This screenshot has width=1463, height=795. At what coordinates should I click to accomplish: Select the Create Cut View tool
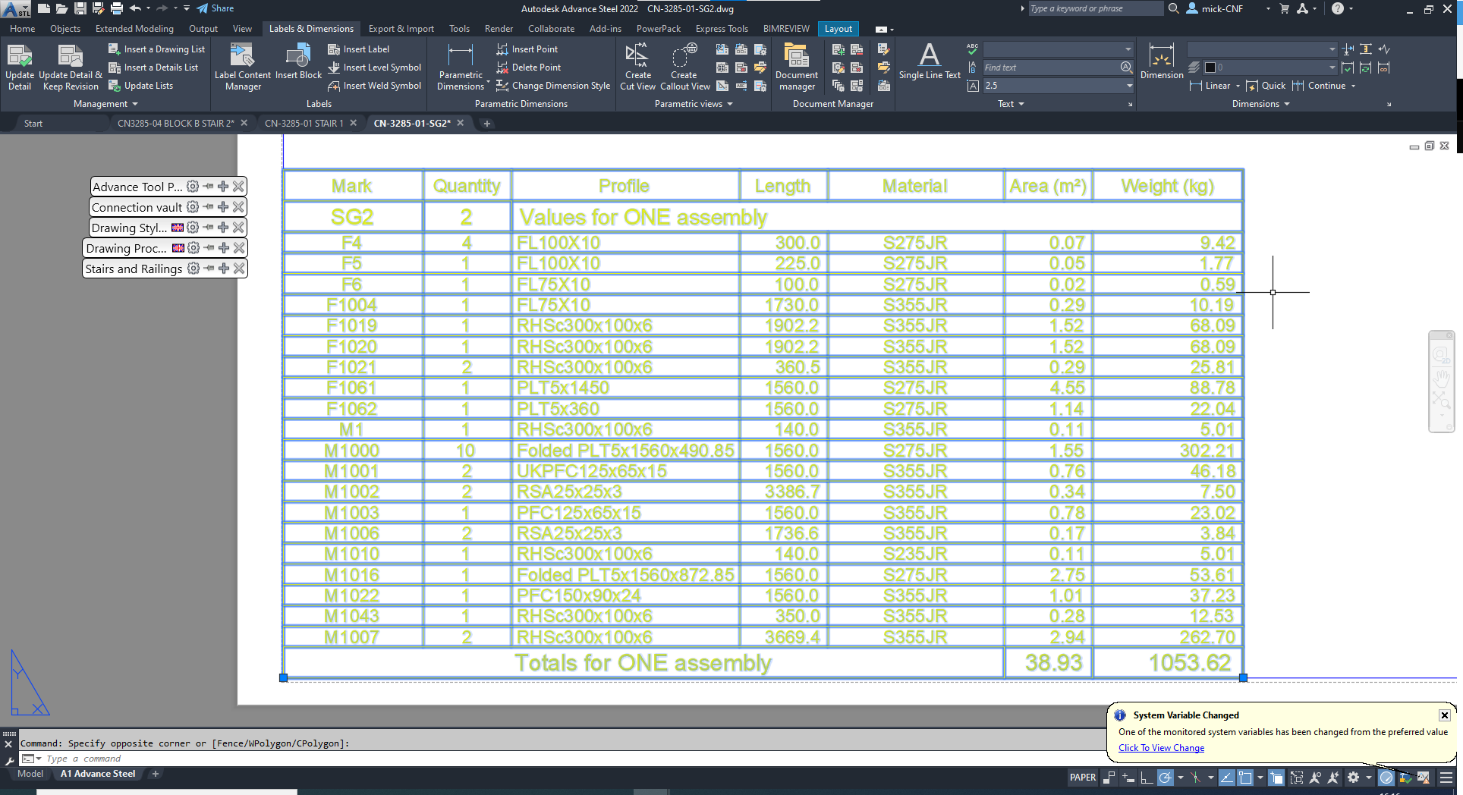pos(637,65)
